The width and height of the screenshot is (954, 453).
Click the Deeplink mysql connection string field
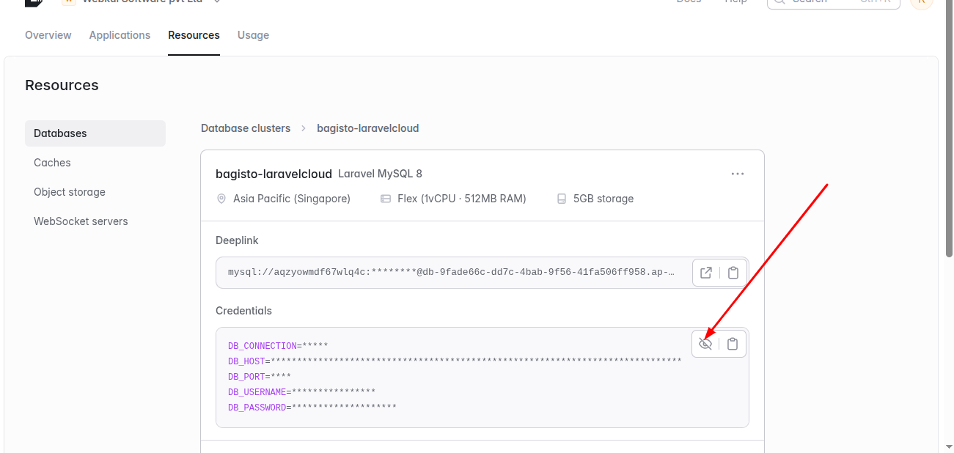(451, 273)
